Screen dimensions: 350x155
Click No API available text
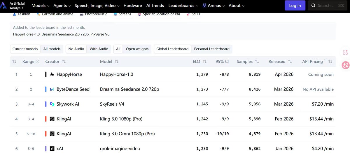click(318, 89)
